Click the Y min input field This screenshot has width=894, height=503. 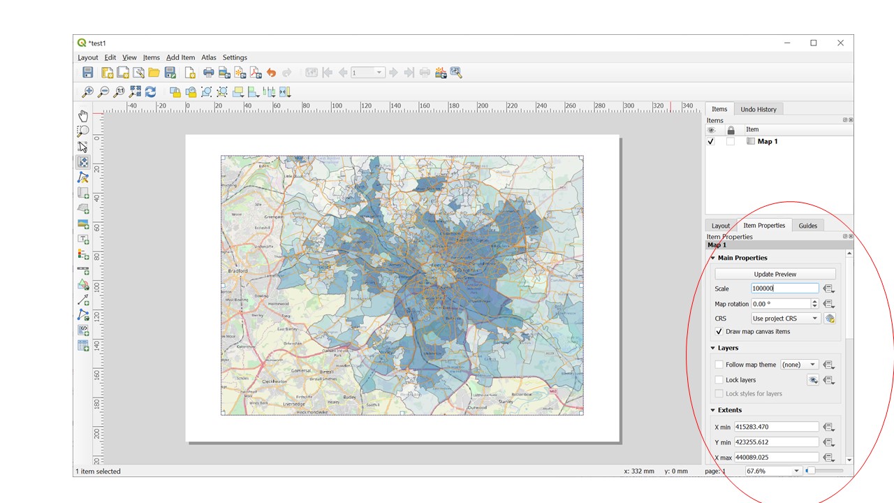776,442
